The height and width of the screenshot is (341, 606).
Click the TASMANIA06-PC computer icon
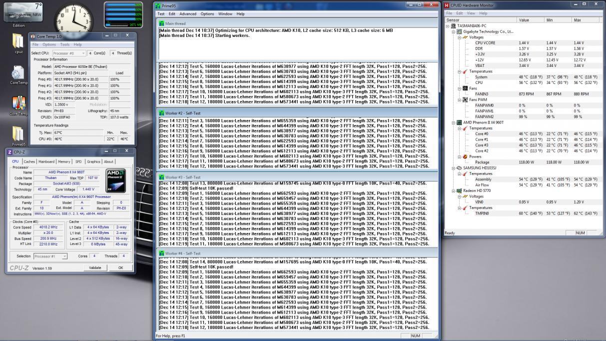[x=454, y=25]
